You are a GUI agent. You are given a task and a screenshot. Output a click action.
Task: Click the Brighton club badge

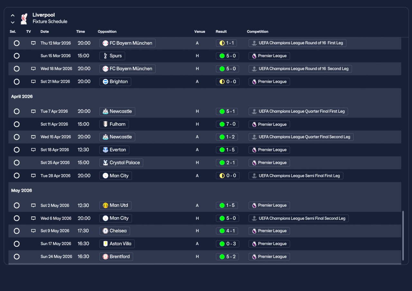tap(105, 82)
